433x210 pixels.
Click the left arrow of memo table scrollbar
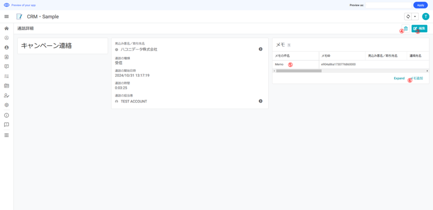pos(274,71)
